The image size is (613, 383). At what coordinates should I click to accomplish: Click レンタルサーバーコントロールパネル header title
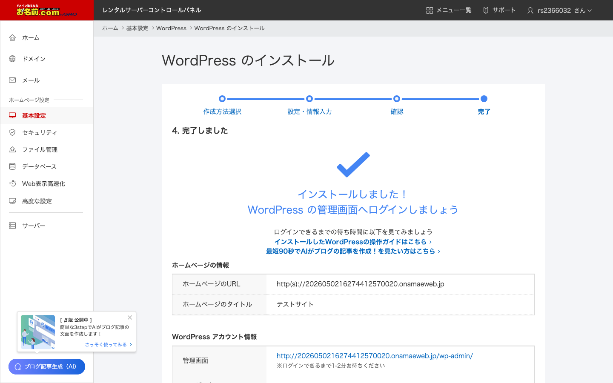152,10
